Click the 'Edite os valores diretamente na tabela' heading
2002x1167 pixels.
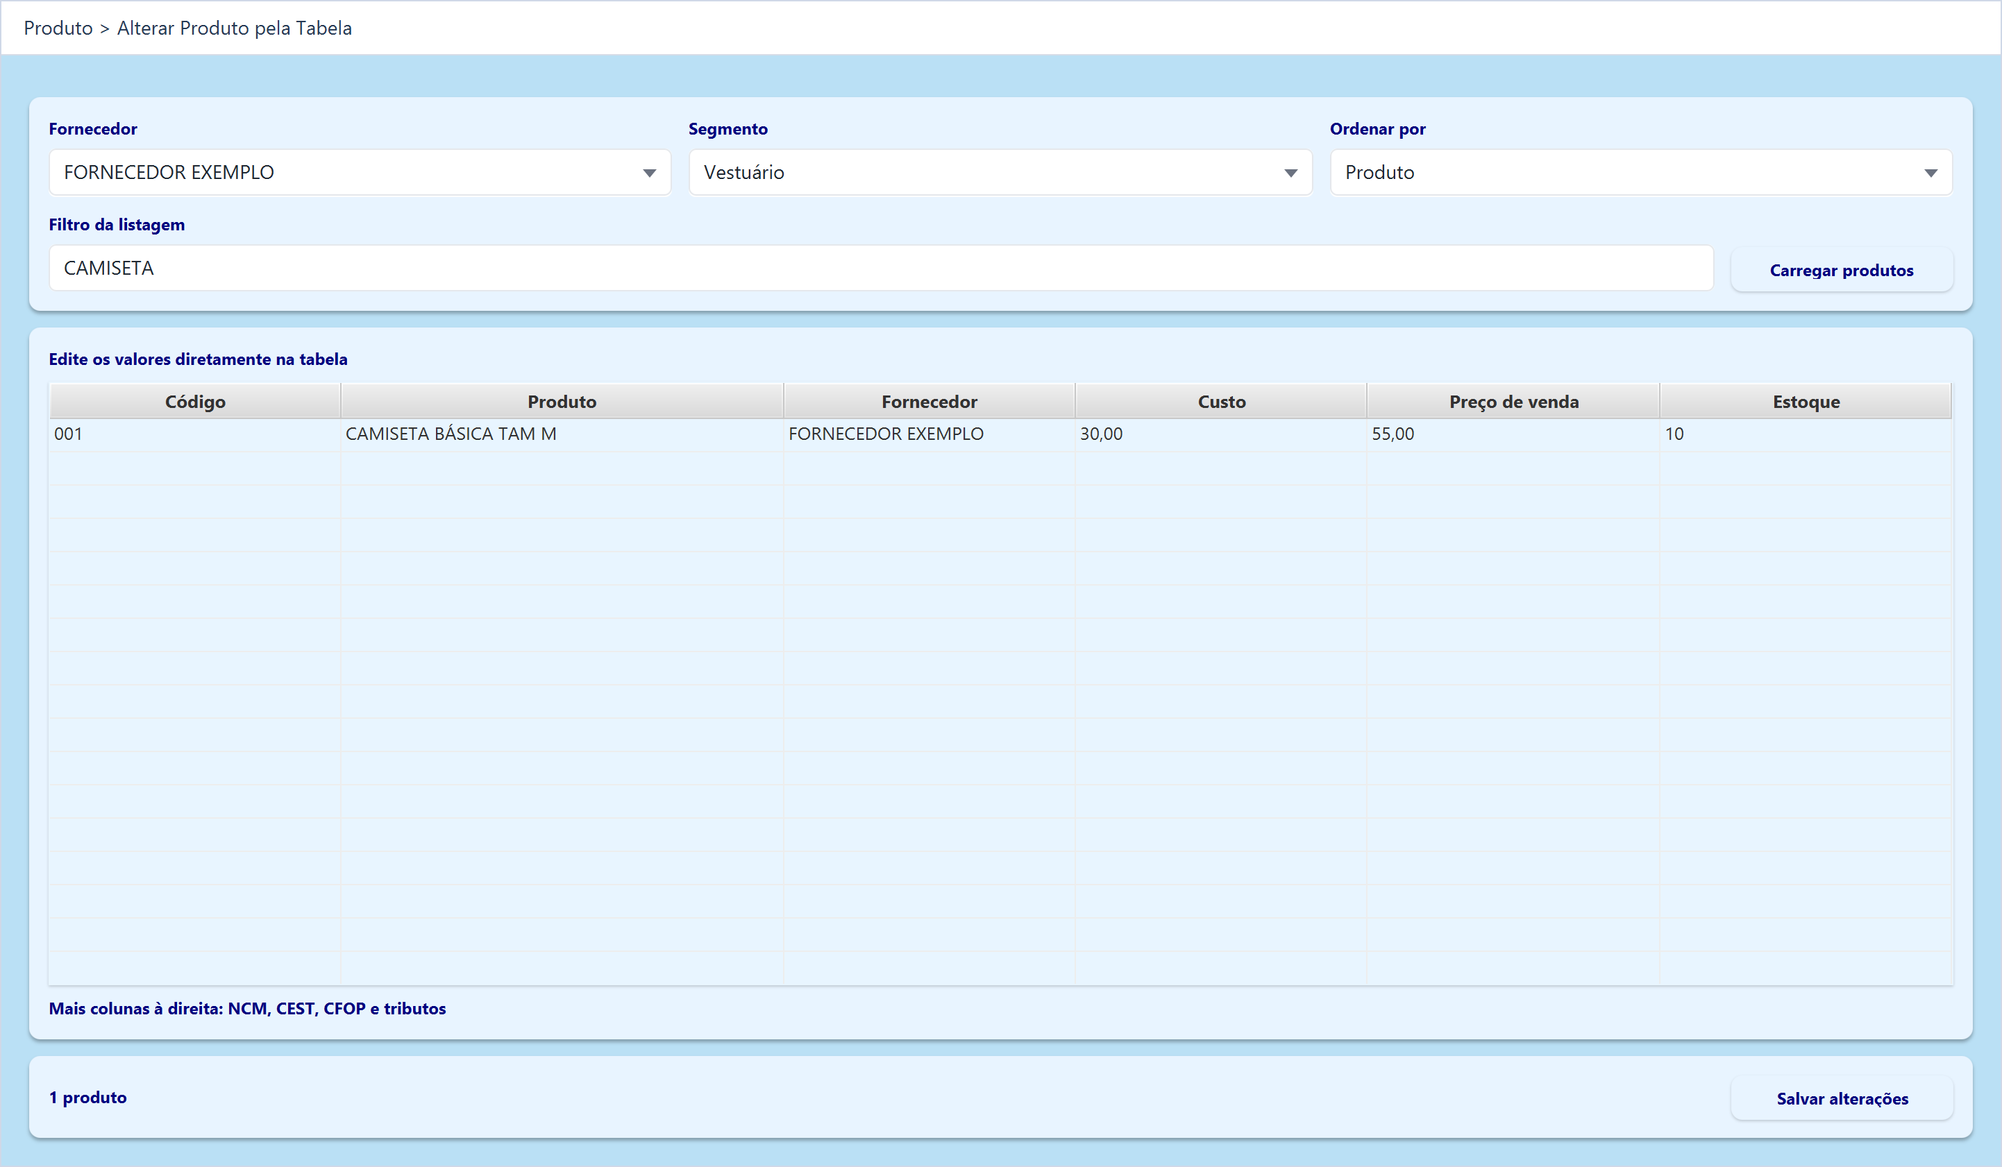[198, 359]
